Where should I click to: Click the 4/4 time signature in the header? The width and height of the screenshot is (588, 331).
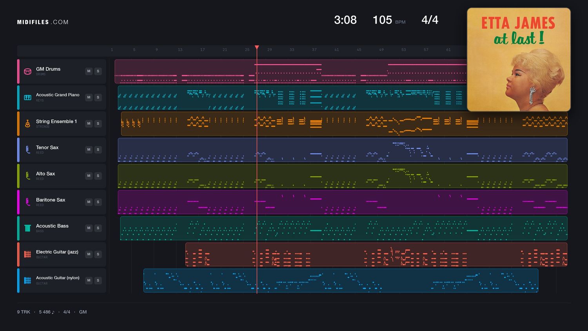point(430,20)
